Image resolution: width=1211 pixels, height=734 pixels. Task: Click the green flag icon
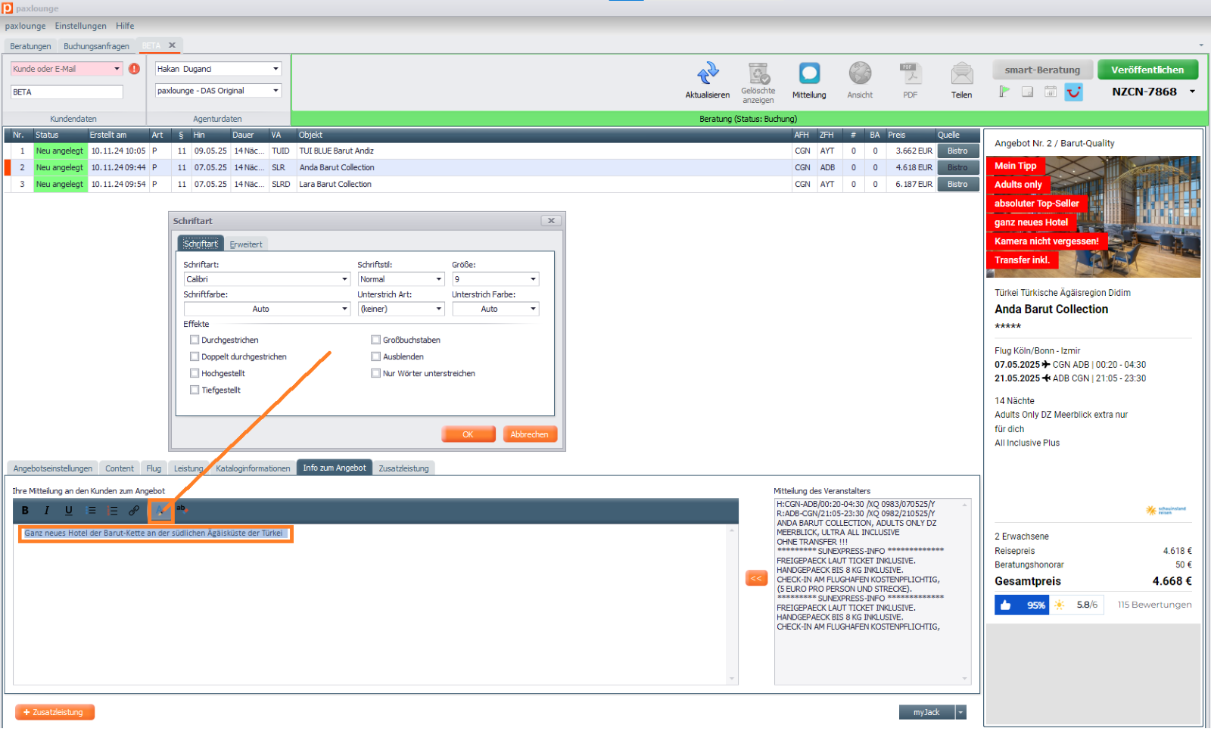click(1005, 92)
